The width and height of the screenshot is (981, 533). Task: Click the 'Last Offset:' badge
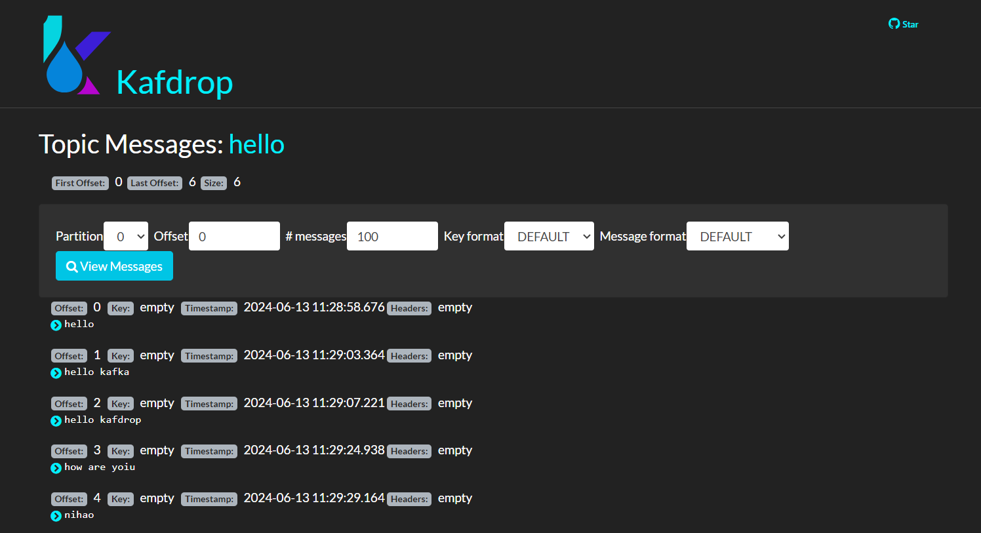(155, 183)
